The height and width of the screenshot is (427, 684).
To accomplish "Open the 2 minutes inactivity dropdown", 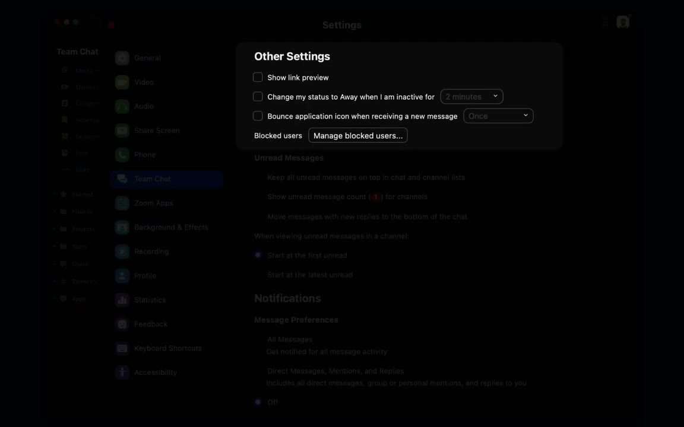I will click(471, 96).
